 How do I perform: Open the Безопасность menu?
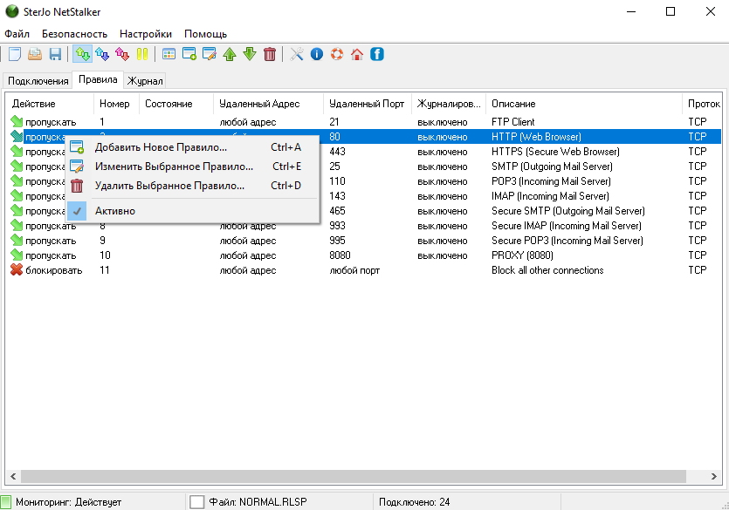coord(74,34)
